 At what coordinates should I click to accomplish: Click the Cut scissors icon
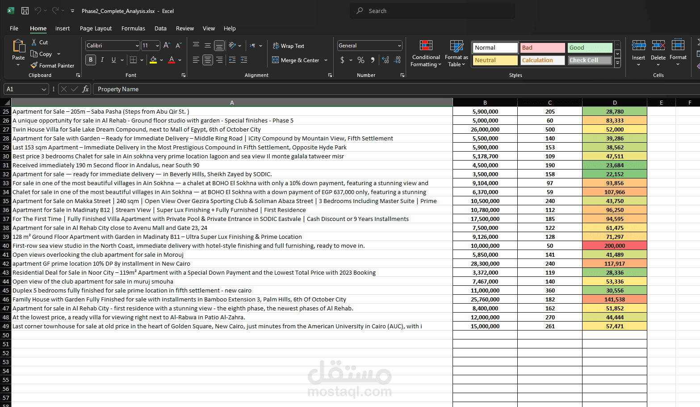point(34,42)
